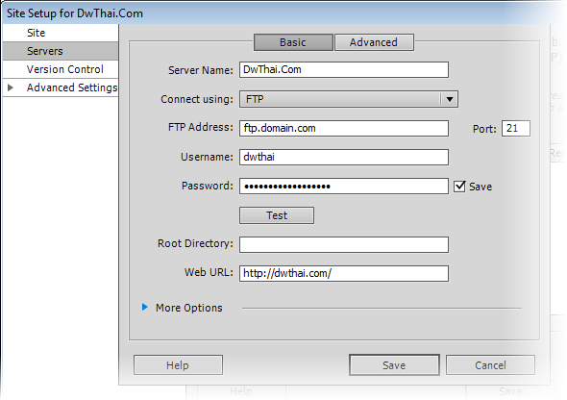Expand More Options with blue triangle
This screenshot has height=400, width=567.
pyautogui.click(x=145, y=307)
